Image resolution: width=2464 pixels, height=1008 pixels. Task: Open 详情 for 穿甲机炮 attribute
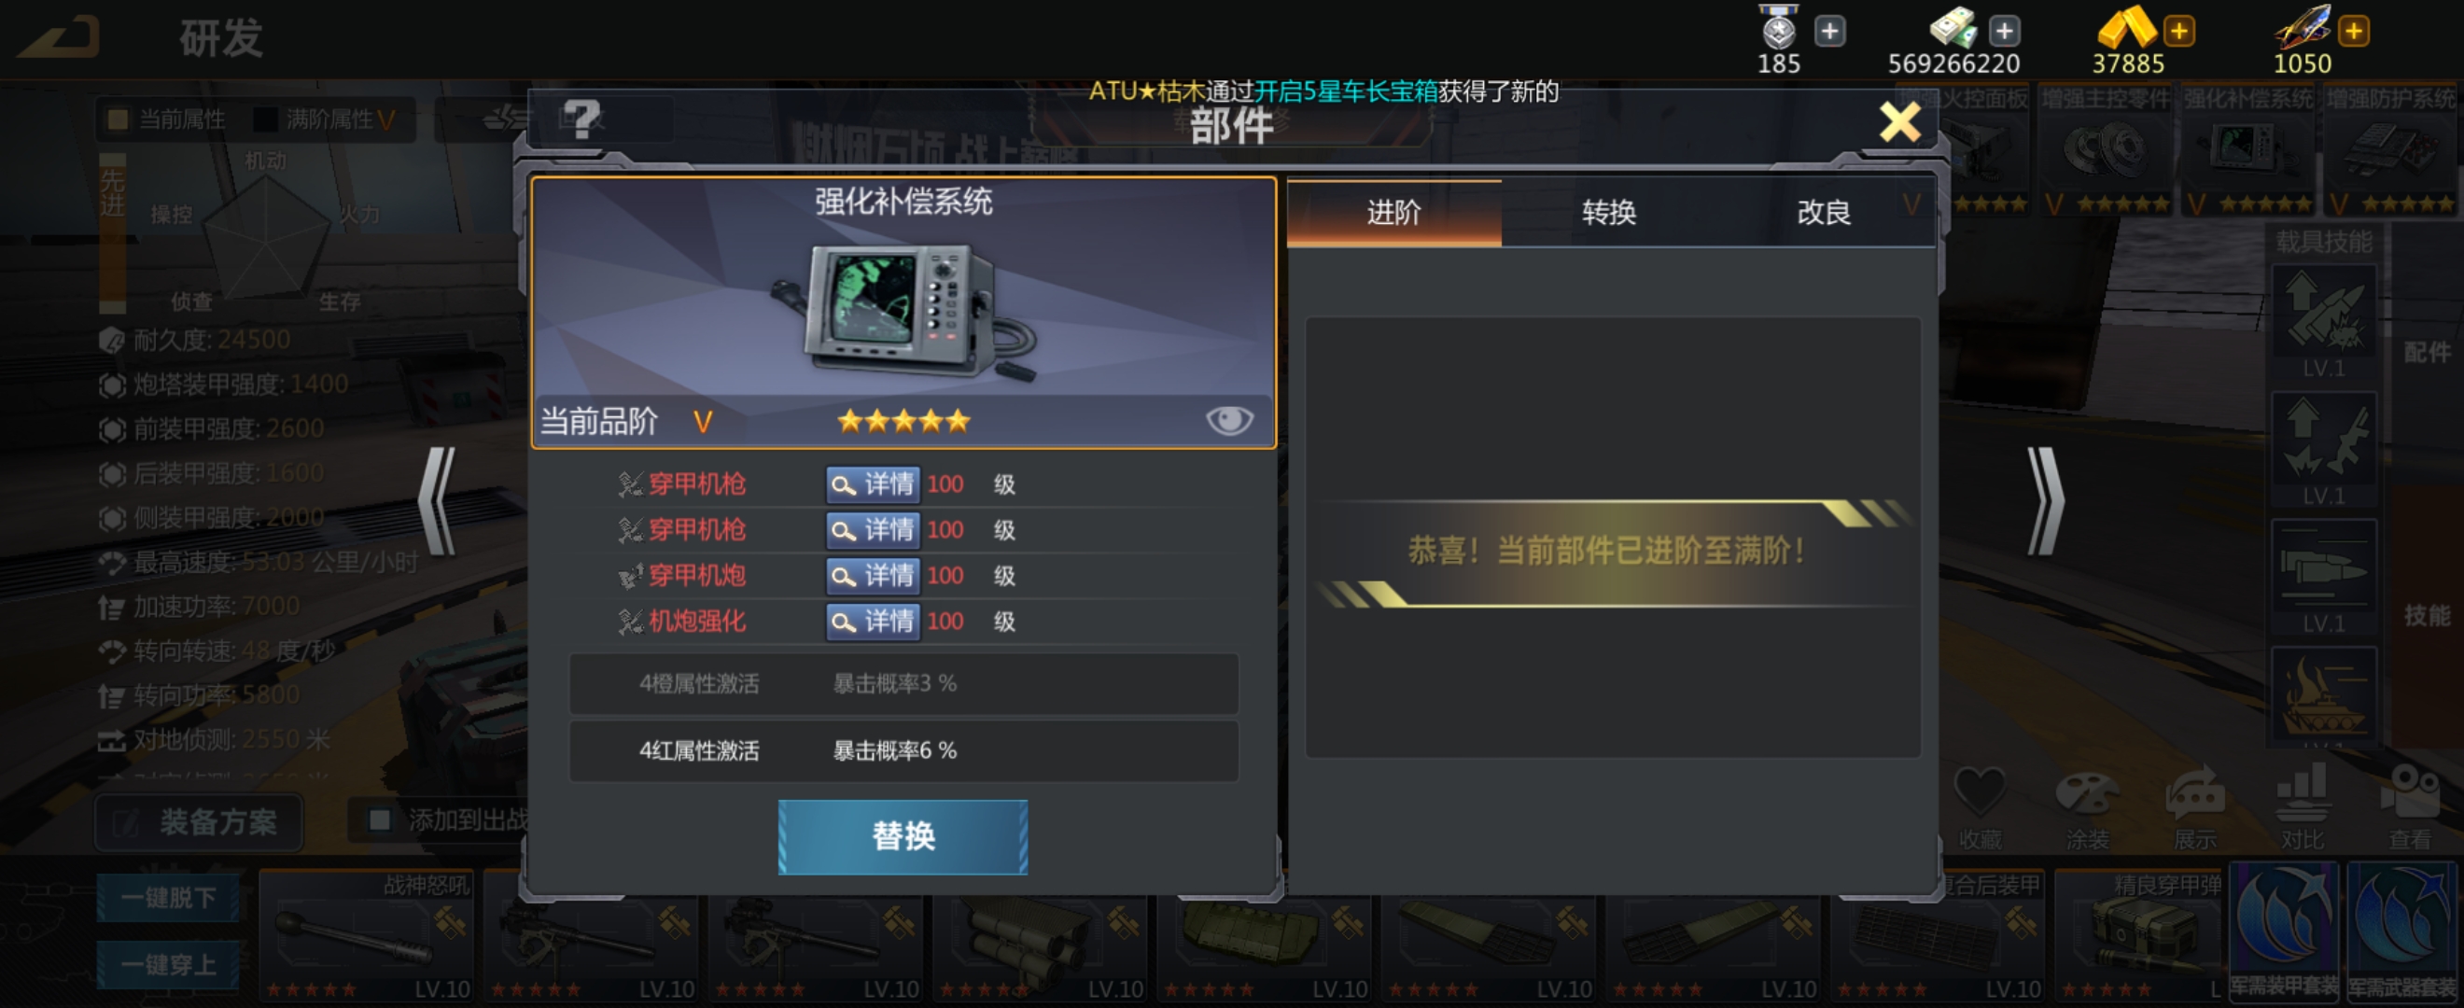tap(873, 576)
